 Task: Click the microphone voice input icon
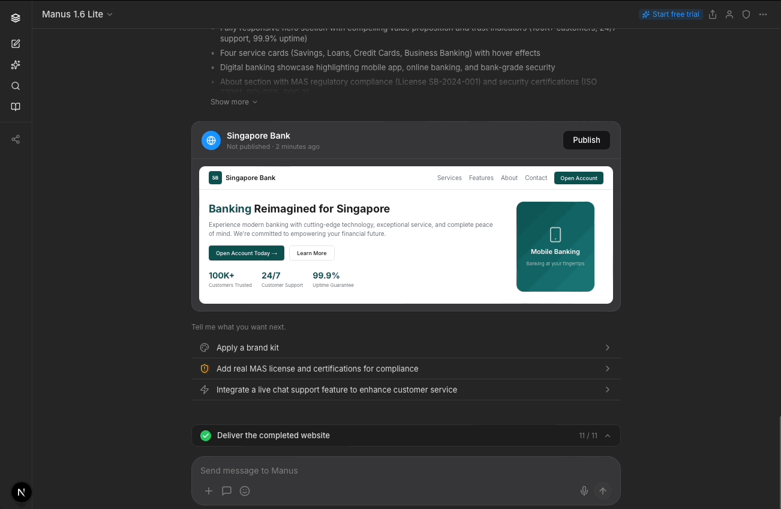click(584, 491)
